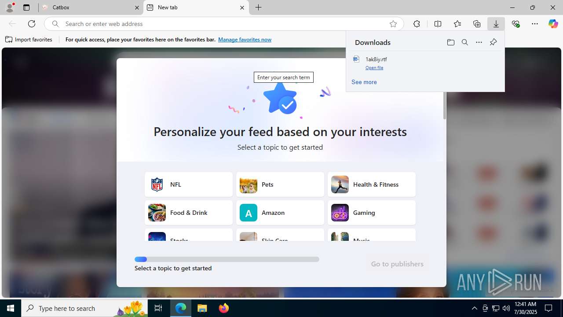Select the Pets topic card

(x=280, y=184)
